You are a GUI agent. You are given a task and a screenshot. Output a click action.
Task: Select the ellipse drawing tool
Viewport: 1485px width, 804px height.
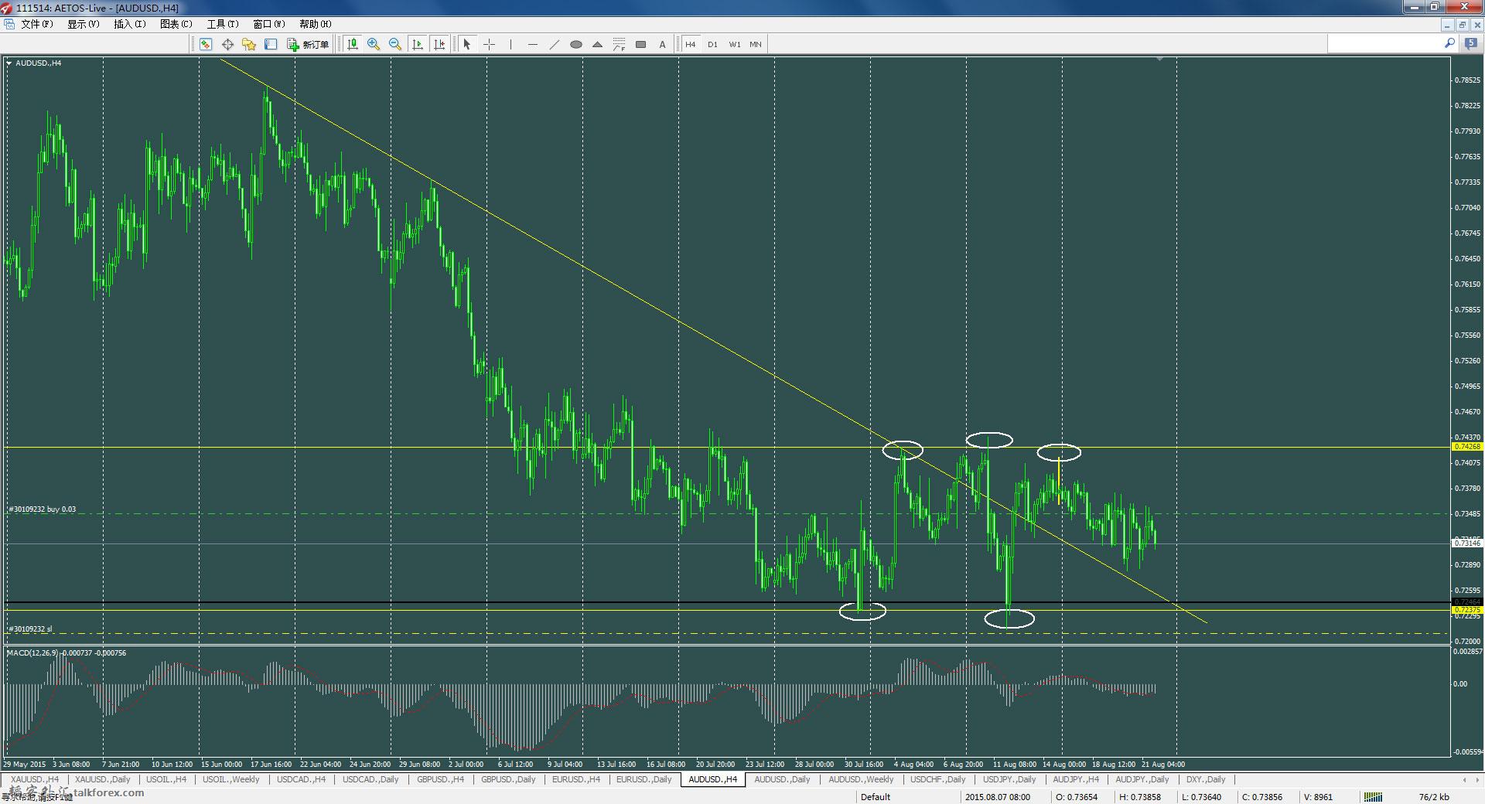pyautogui.click(x=575, y=44)
